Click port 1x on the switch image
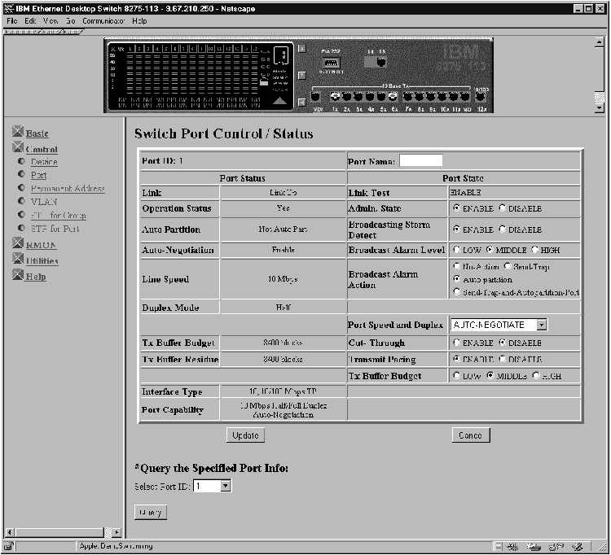Image resolution: width=611 pixels, height=555 pixels. point(334,96)
